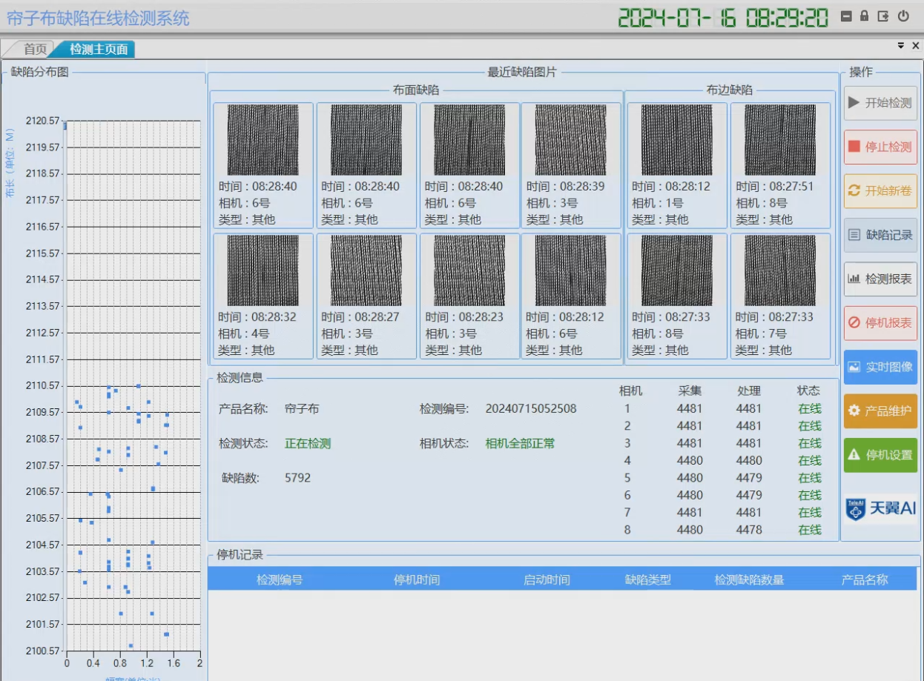924x681 pixels.
Task: Select the 检测主页面 tab
Action: [98, 50]
